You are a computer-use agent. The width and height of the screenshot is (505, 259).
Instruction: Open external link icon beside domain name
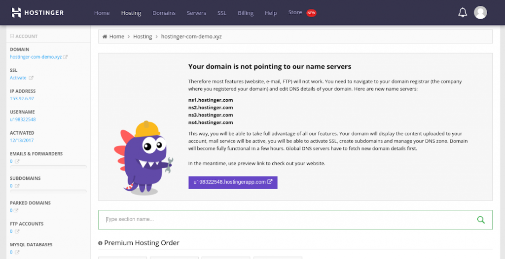click(66, 57)
